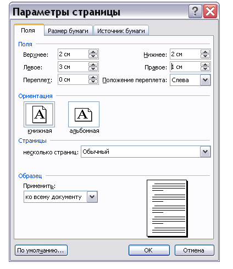Click the По умолчанию button
Image resolution: width=233 pixels, height=269 pixels.
(41, 250)
